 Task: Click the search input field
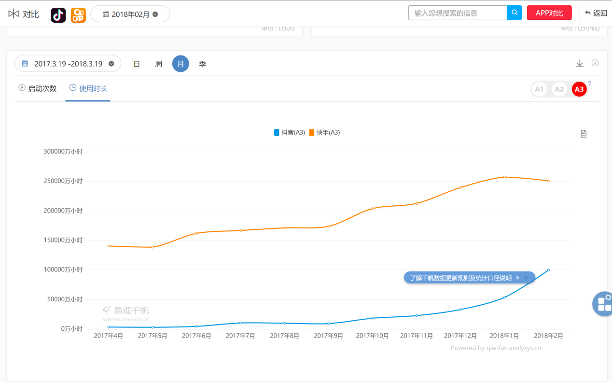(457, 13)
